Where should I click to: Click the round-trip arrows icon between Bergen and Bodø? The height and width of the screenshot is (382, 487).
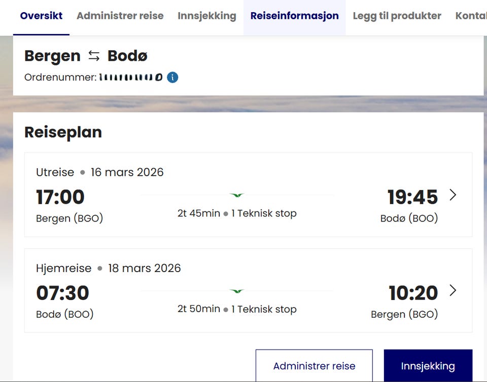[x=94, y=56]
